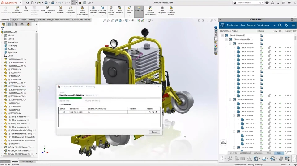Click the Insert Components tool
297x166 pixels.
[17, 10]
